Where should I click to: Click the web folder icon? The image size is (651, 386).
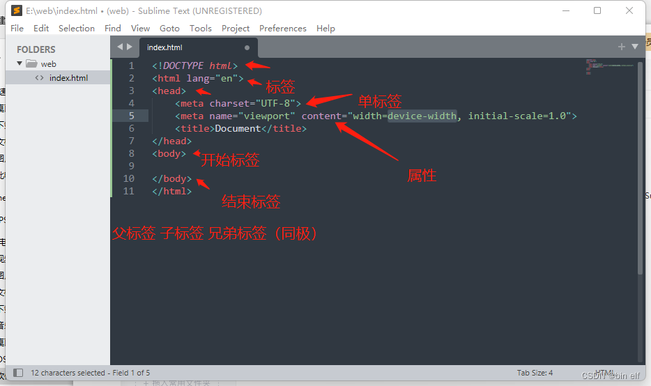click(x=31, y=63)
